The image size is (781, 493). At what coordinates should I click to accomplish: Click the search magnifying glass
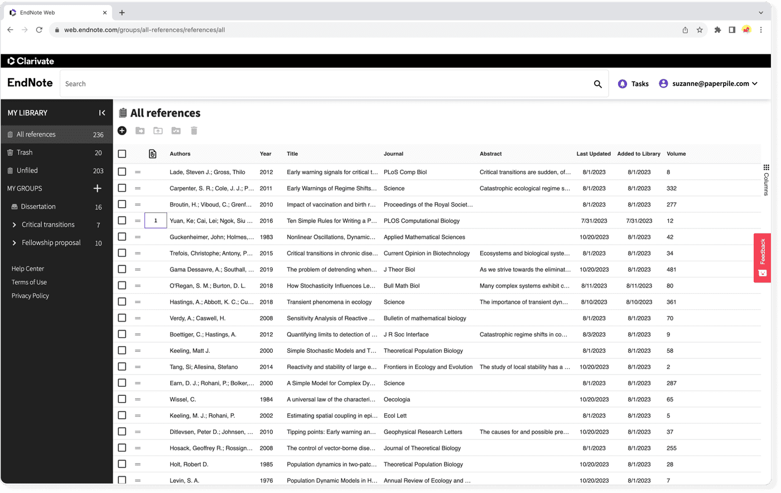[597, 83]
